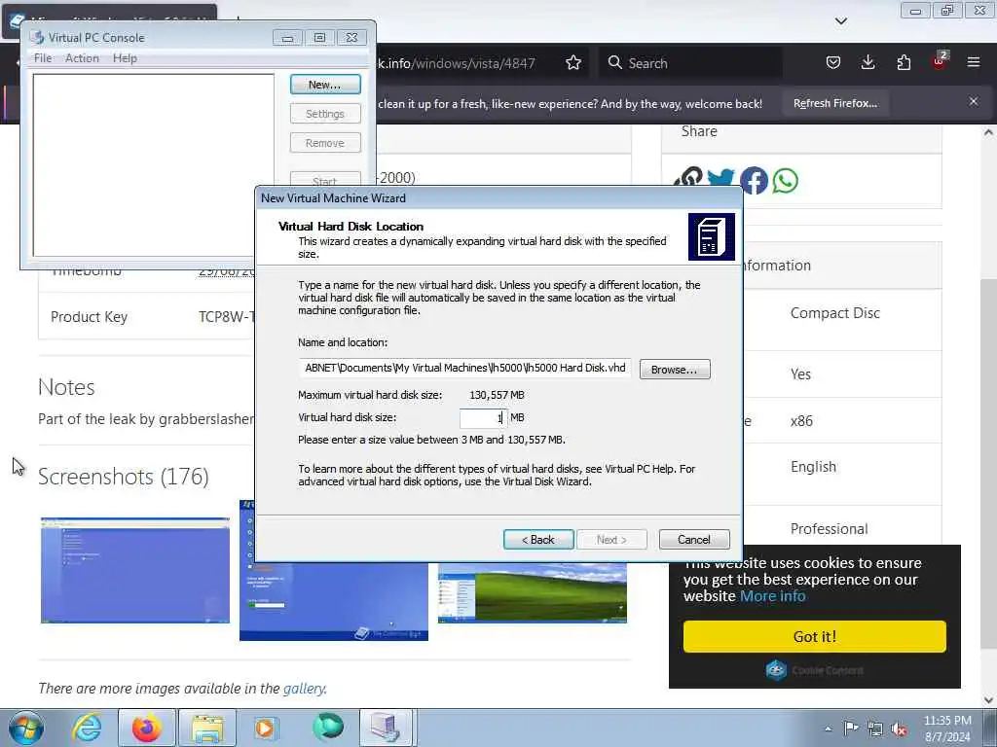Click the Screenshots (176) heading

(x=124, y=477)
